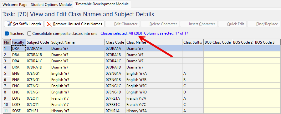Click the Set Suffix Length pencil icon
This screenshot has width=281, height=114.
tap(9, 24)
